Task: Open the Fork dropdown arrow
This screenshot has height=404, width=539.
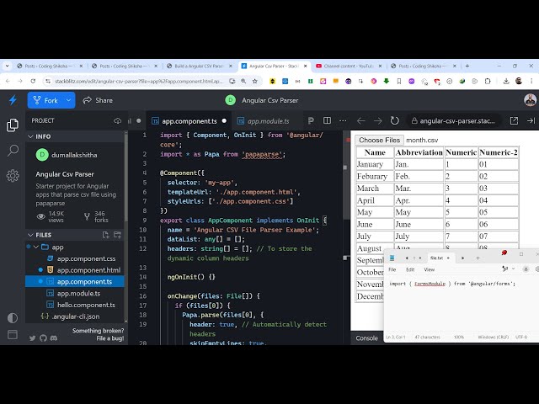Action: (x=69, y=100)
